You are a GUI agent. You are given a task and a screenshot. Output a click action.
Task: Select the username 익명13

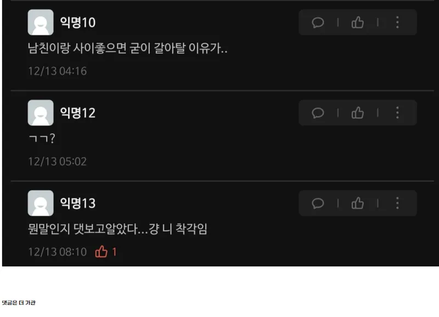(78, 203)
